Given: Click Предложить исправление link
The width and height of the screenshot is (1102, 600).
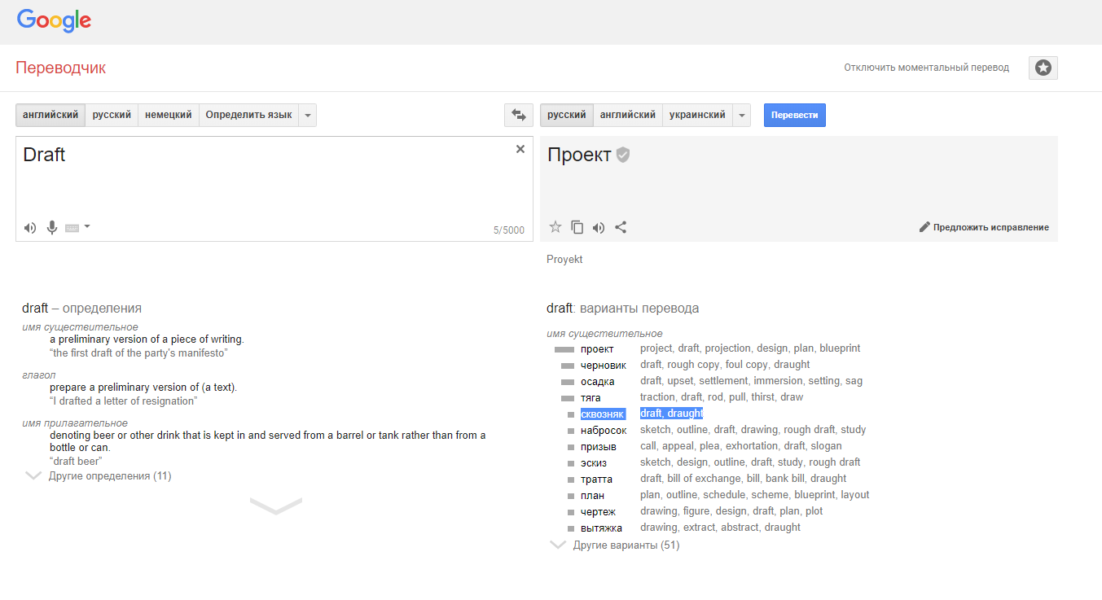Looking at the screenshot, I should click(x=984, y=227).
